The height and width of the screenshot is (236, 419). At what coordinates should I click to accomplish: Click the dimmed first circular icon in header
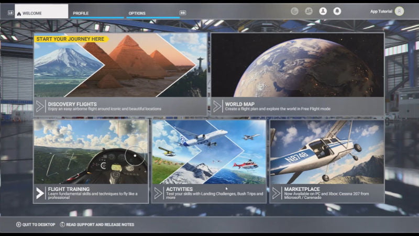[x=294, y=11]
